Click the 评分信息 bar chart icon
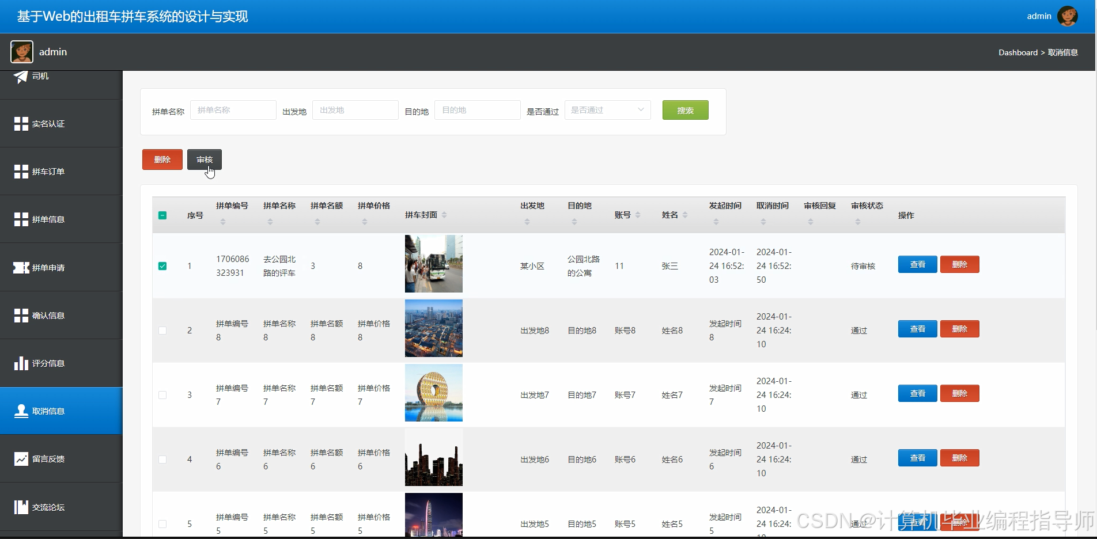Screen dimensions: 1097x539 (21, 363)
